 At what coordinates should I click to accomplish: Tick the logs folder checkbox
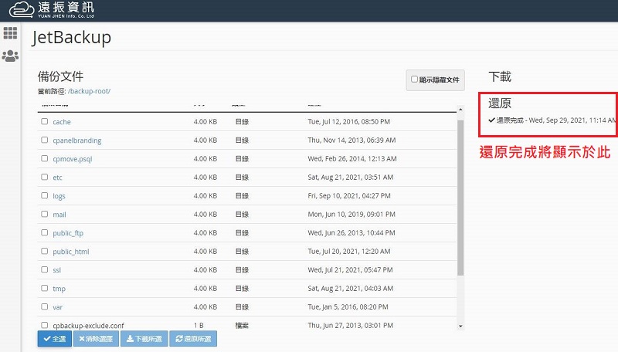click(x=45, y=195)
